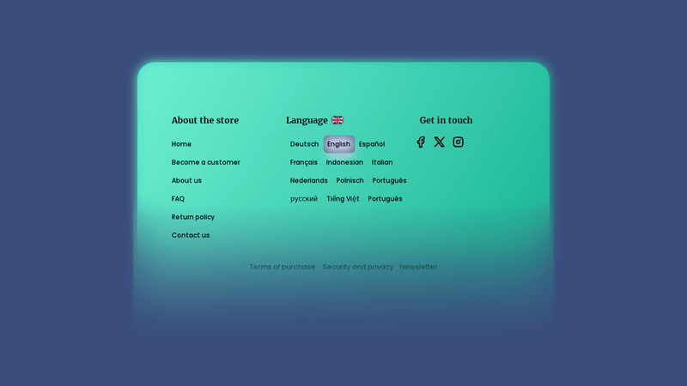Choose the Italian language option

tap(382, 162)
